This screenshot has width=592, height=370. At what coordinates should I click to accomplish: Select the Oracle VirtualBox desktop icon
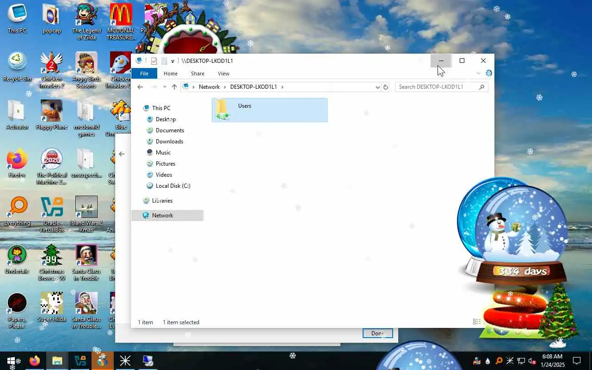51,215
